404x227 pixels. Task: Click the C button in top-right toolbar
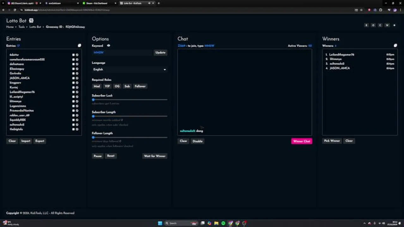(380, 25)
